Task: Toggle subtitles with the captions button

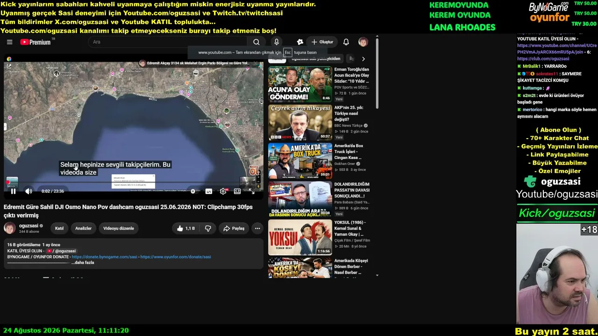Action: [x=209, y=191]
